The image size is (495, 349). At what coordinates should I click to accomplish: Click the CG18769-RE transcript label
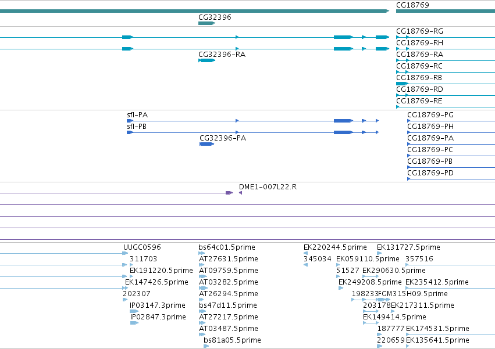click(x=419, y=101)
